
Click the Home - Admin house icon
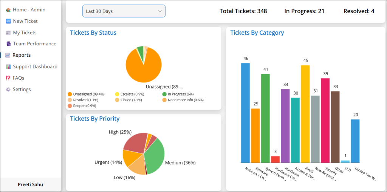pos(8,10)
